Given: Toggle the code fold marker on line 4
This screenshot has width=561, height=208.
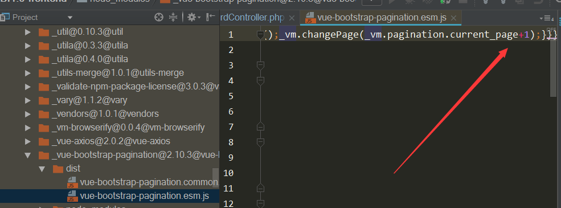Looking at the screenshot, I should point(260,81).
